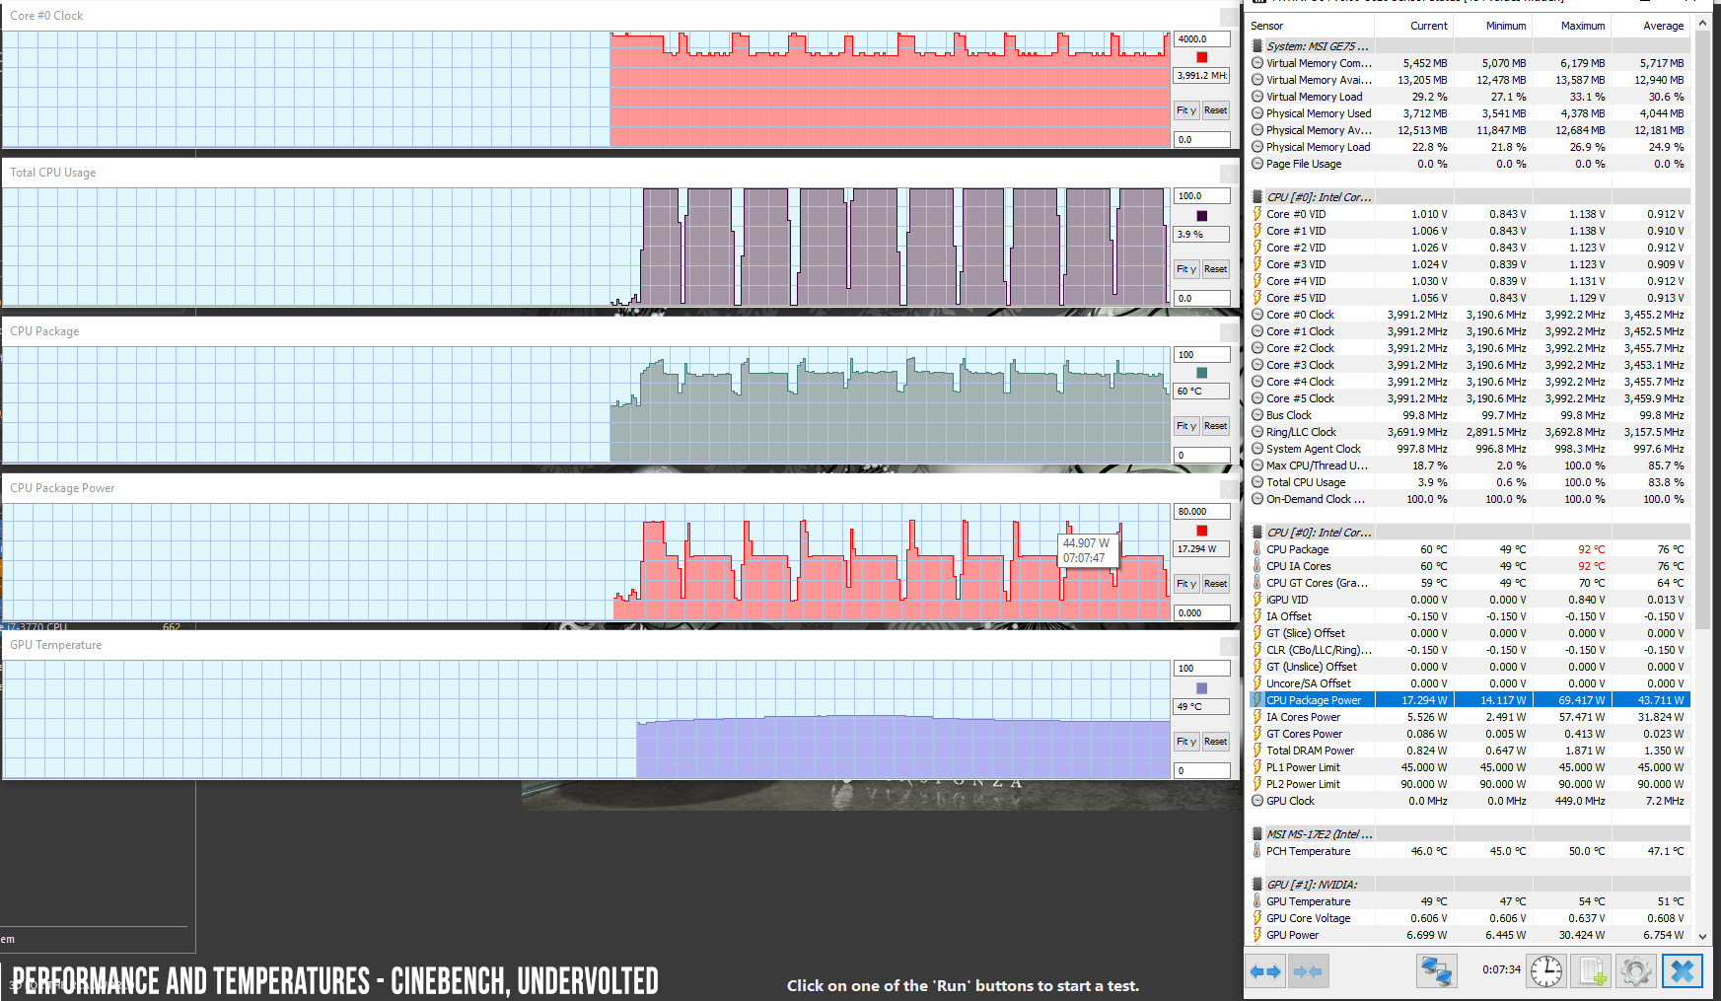Click the lightning icon beside PL1 Power Limit
The image size is (1721, 1001).
click(x=1257, y=767)
